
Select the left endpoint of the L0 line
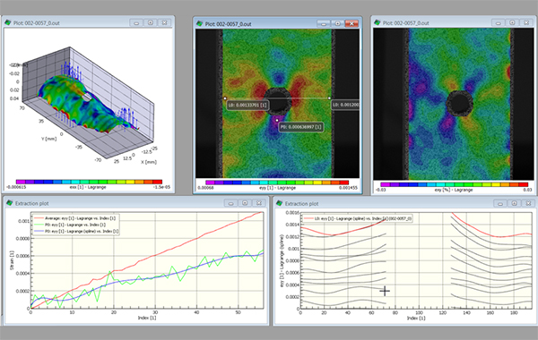pyautogui.click(x=225, y=98)
